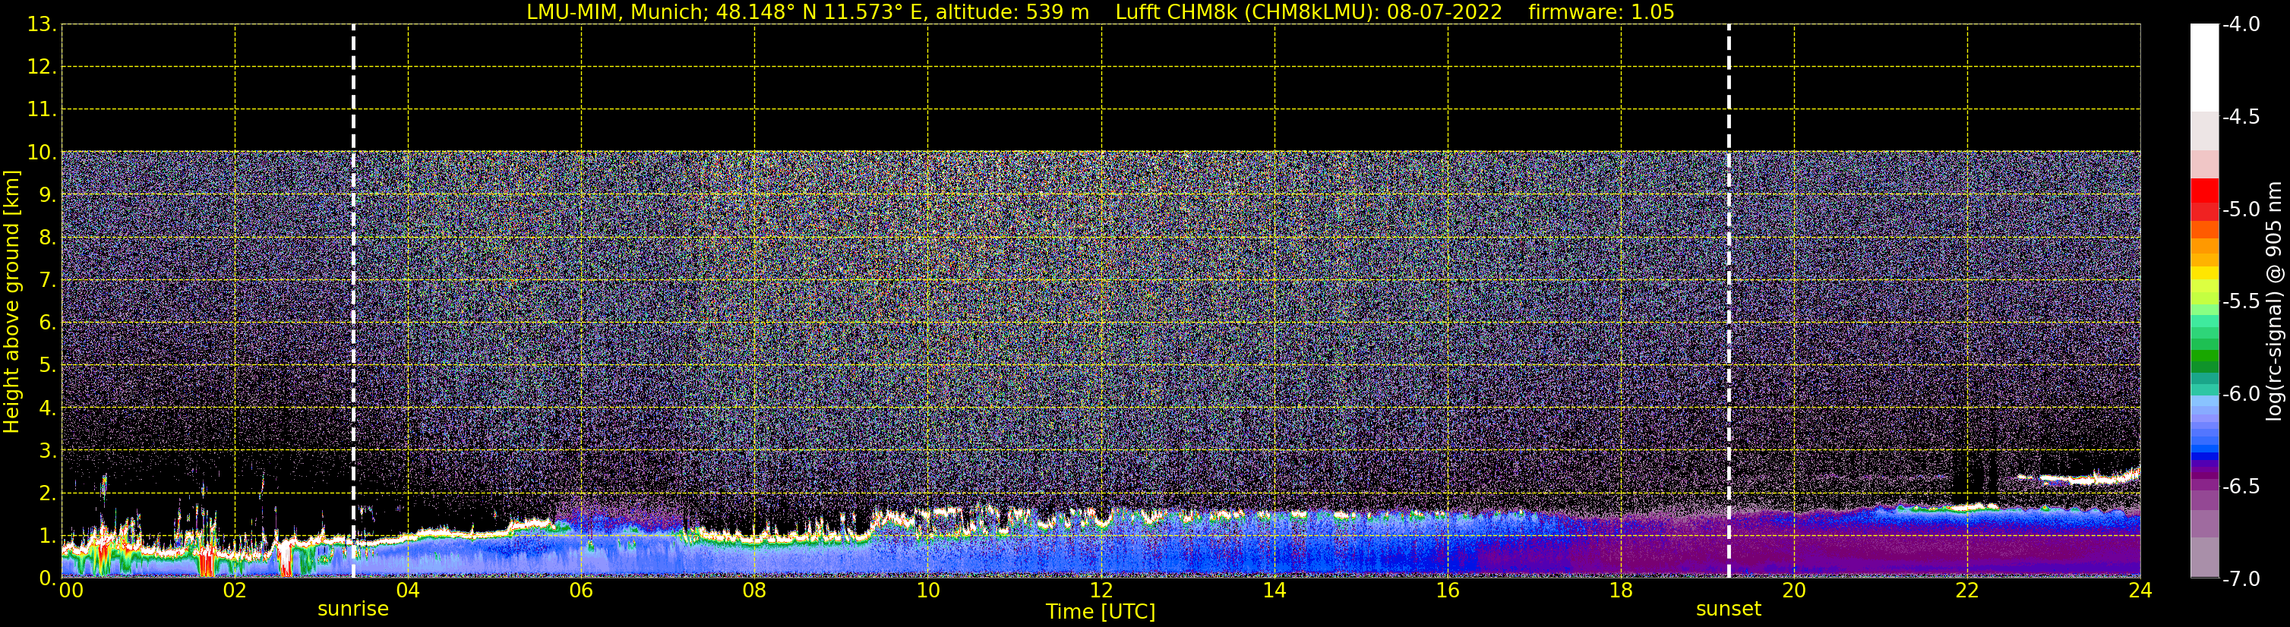Image resolution: width=2290 pixels, height=627 pixels.
Task: Click the colorbar tick label '-6.0'
Action: pos(2240,394)
